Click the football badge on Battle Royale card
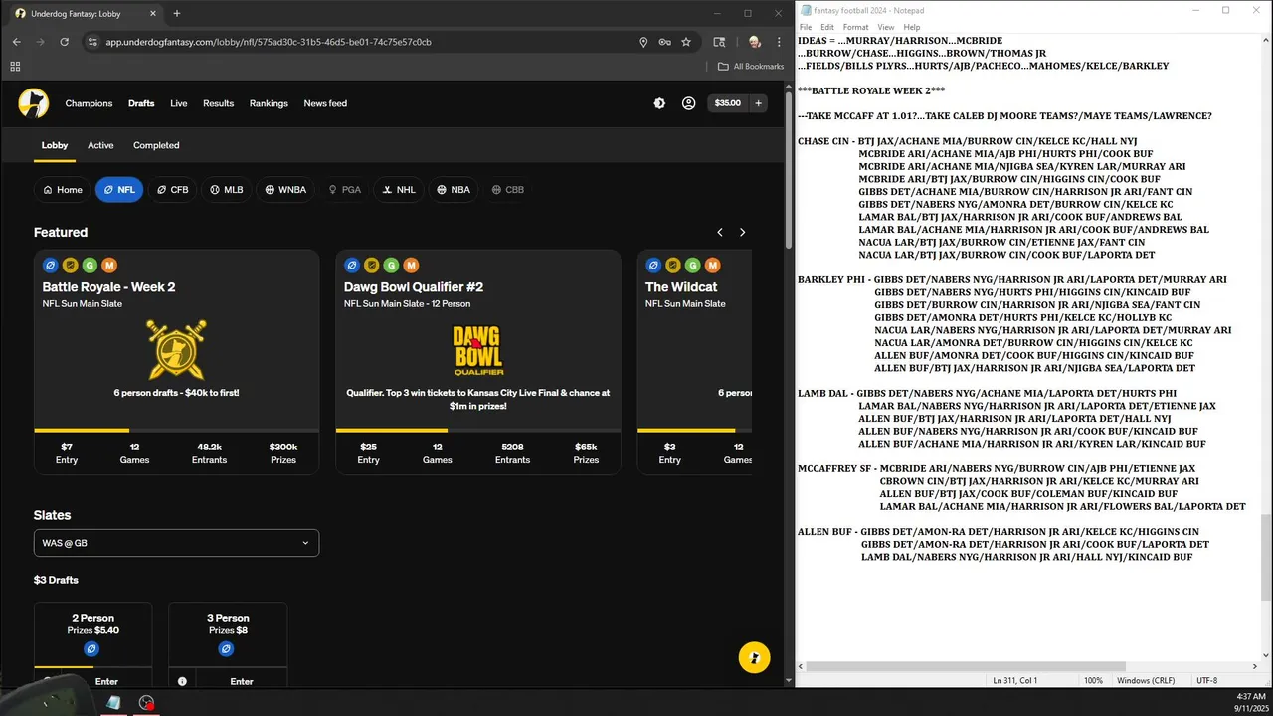 [x=51, y=266]
